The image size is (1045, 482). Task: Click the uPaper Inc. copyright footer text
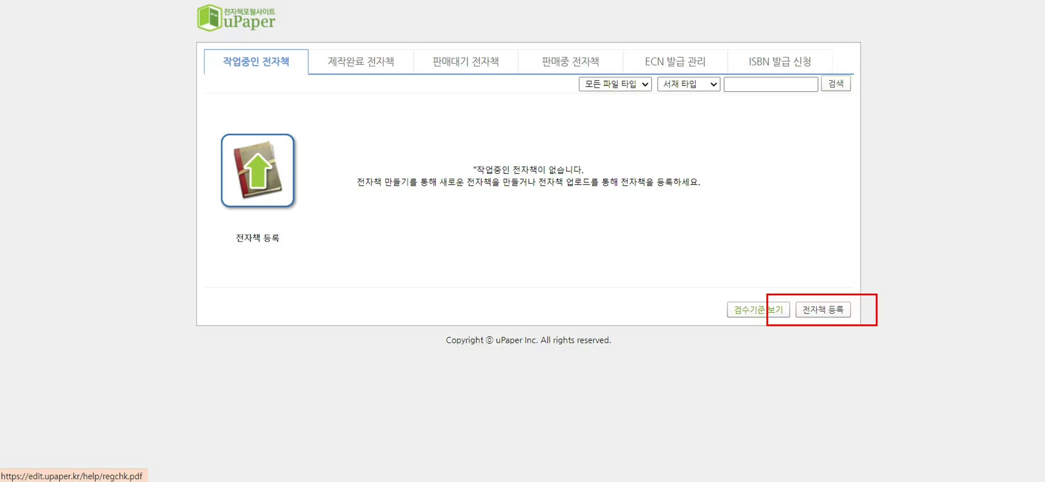click(x=528, y=340)
